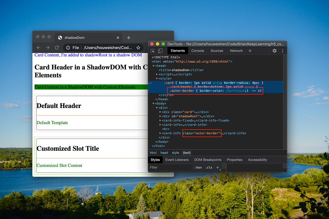
Task: Open DevTools settings gear
Action: pyautogui.click(x=275, y=51)
